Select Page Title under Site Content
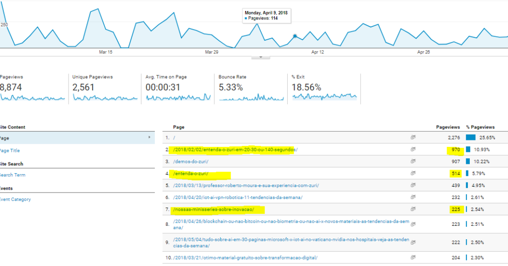Image resolution: width=508 pixels, height=266 pixels. pos(10,150)
